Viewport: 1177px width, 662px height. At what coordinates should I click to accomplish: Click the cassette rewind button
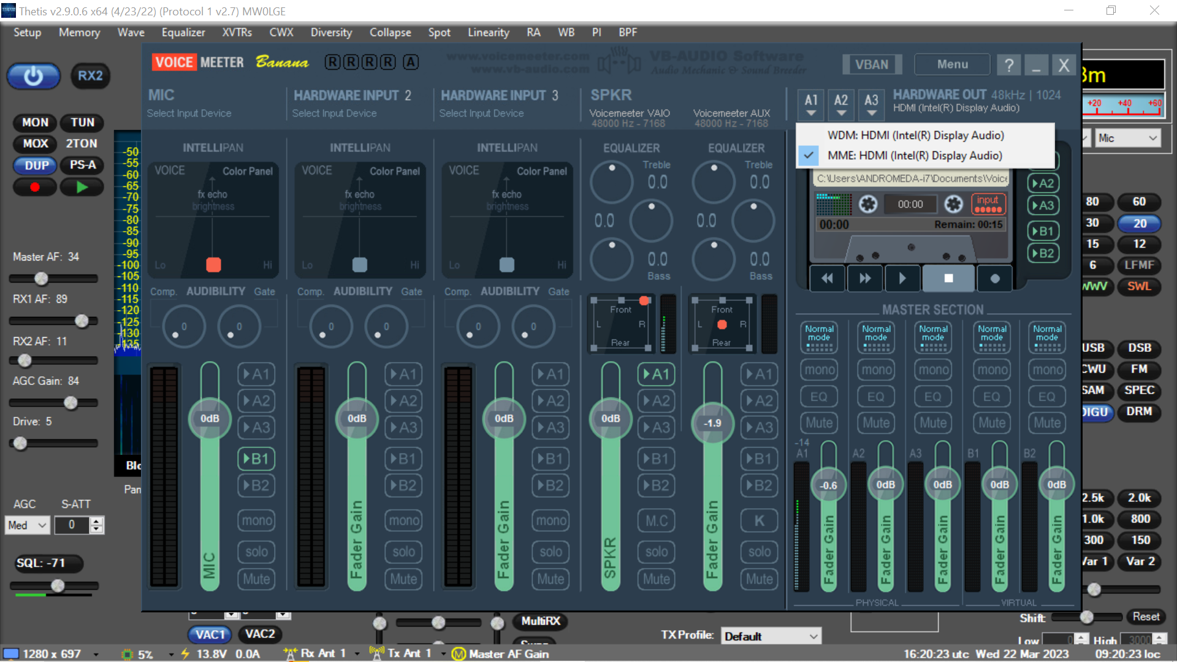click(x=827, y=278)
